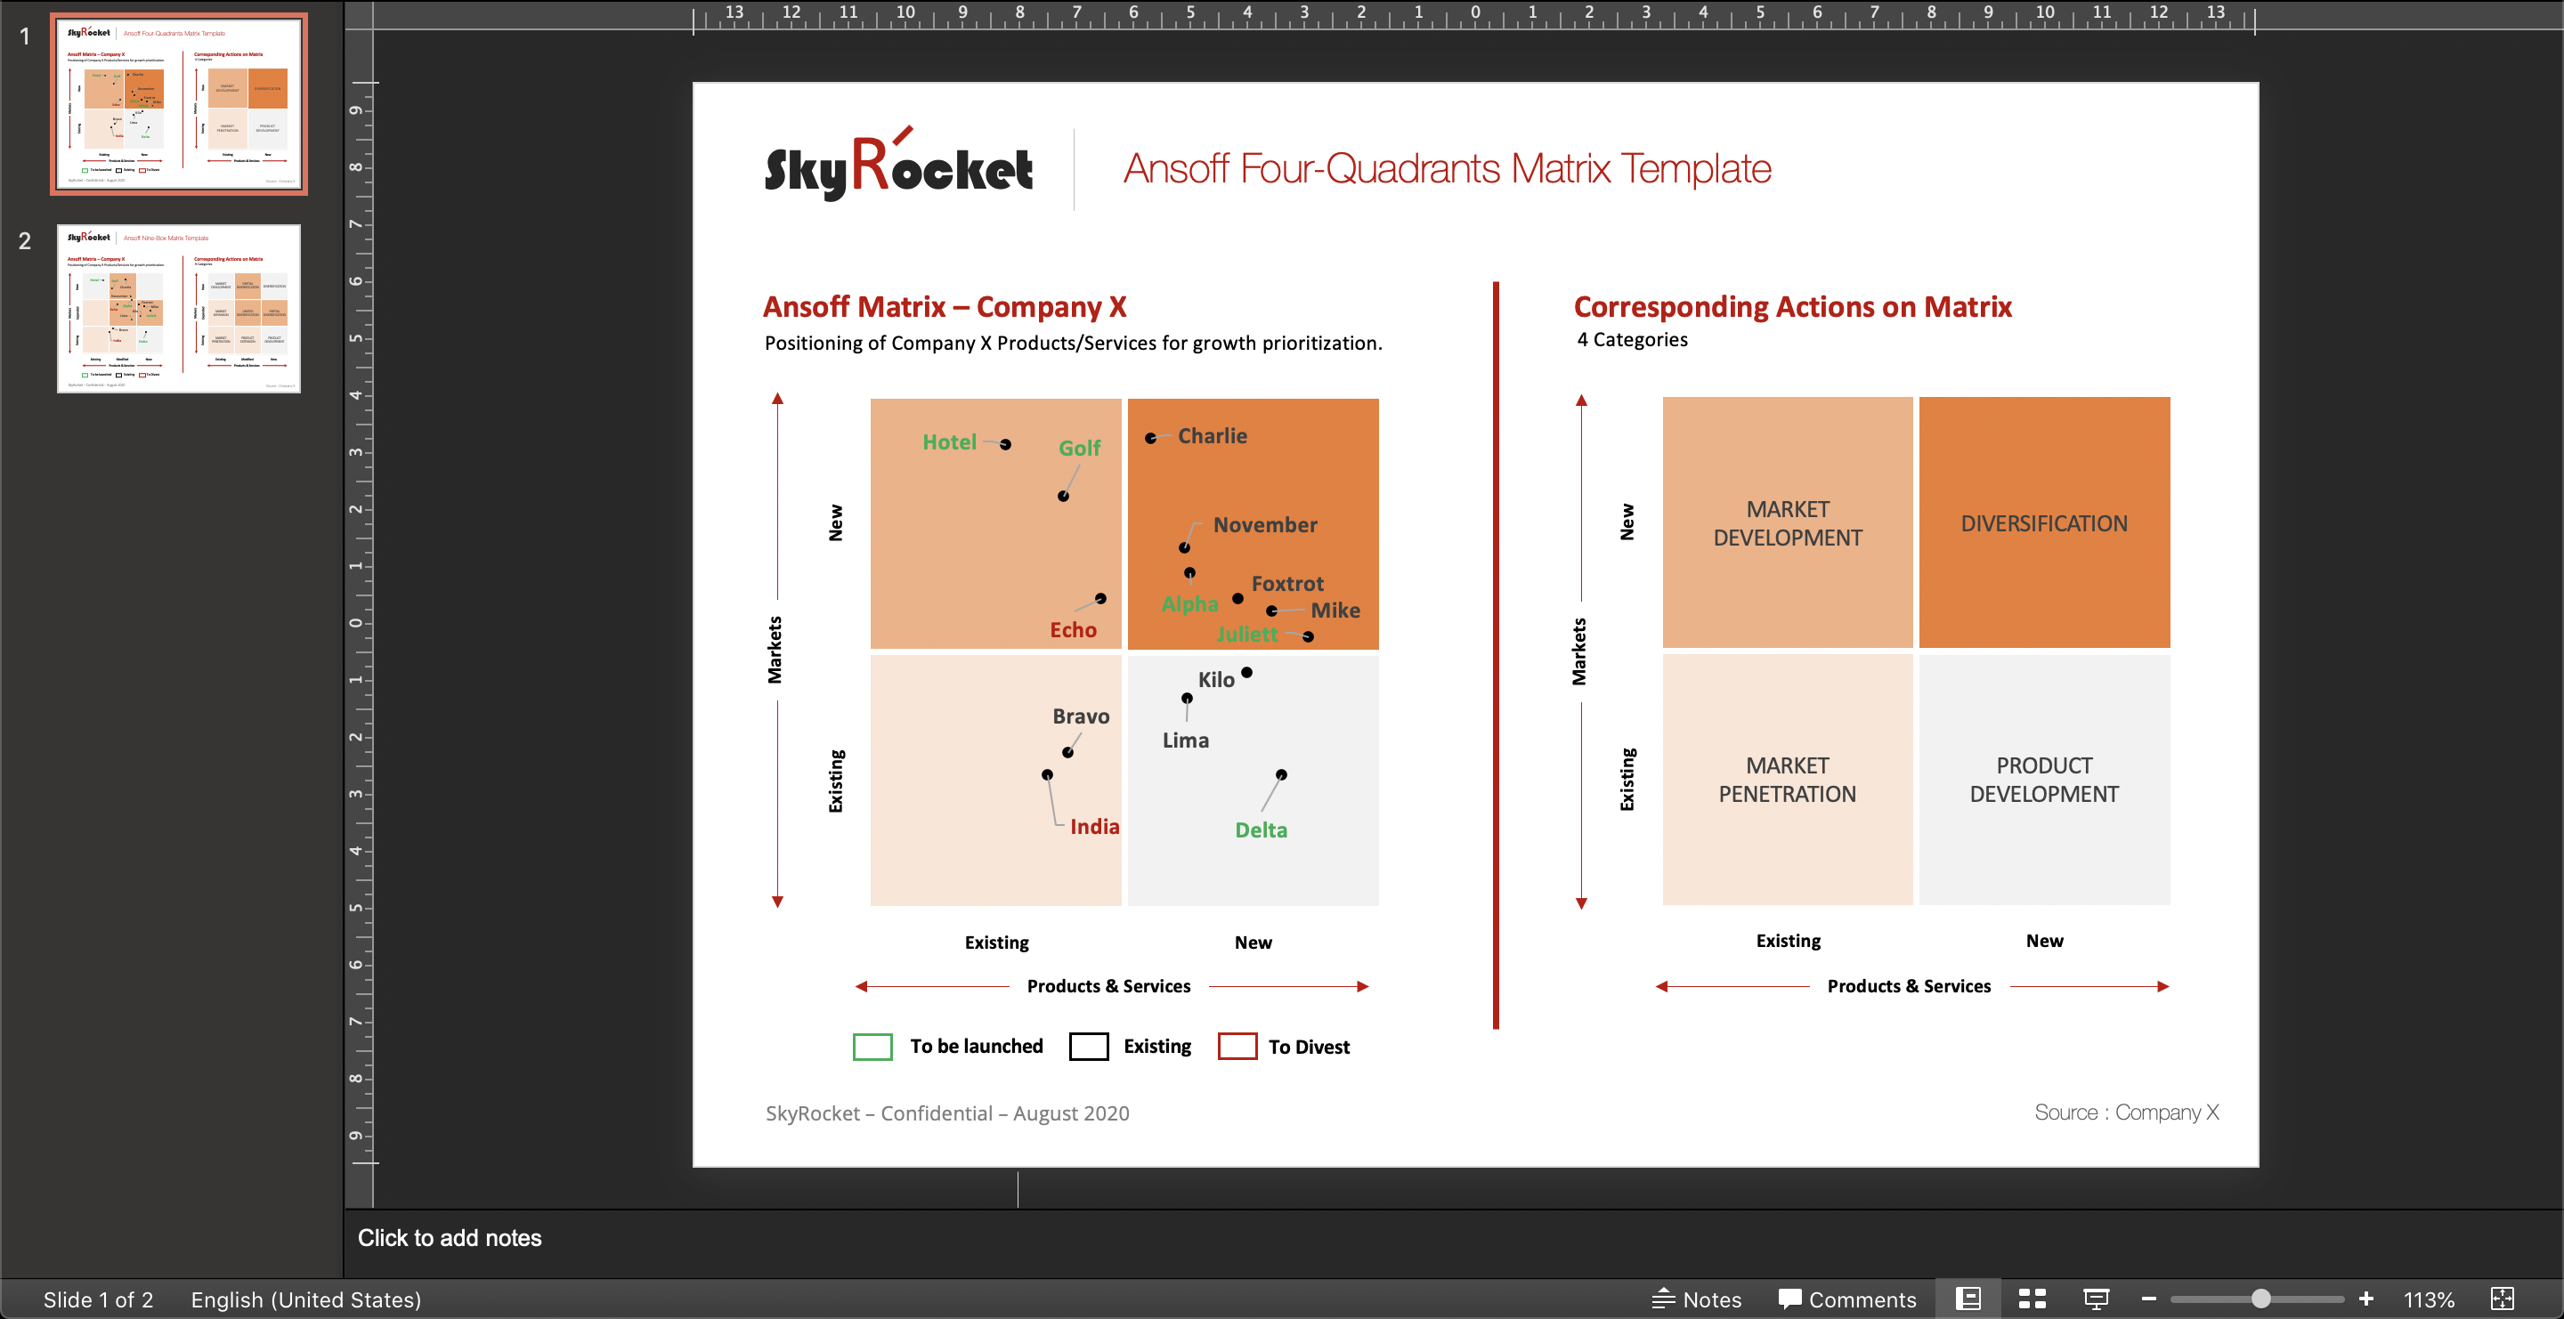Select the Juliett label

[x=1247, y=634]
